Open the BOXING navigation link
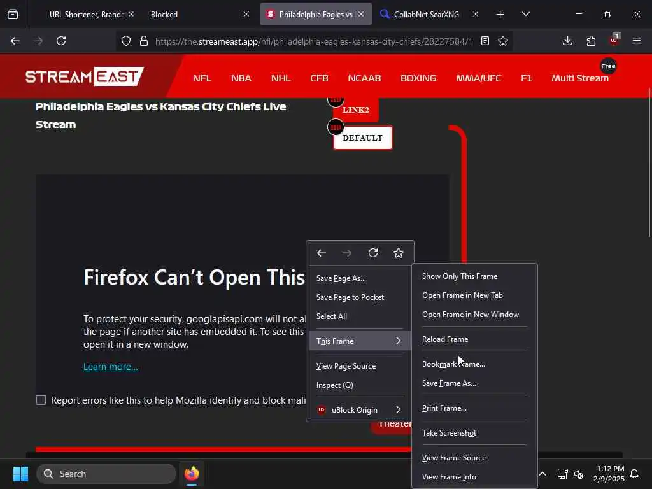 click(x=418, y=78)
